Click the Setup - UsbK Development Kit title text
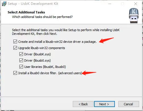 33,4
